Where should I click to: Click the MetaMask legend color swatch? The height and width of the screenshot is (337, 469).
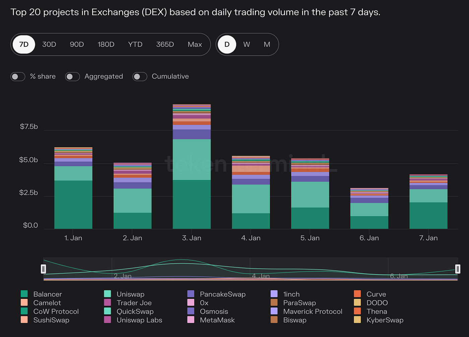tap(191, 320)
